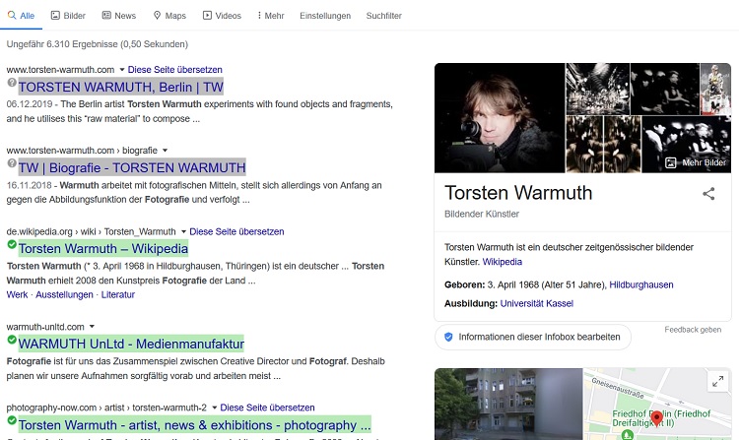Expand the map with the arrows icon
This screenshot has height=440, width=739.
(x=717, y=381)
